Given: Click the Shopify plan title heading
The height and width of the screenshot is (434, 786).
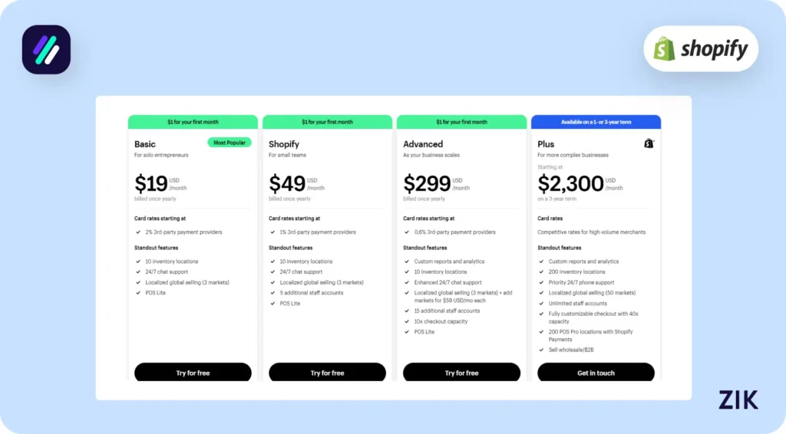Looking at the screenshot, I should (x=284, y=144).
